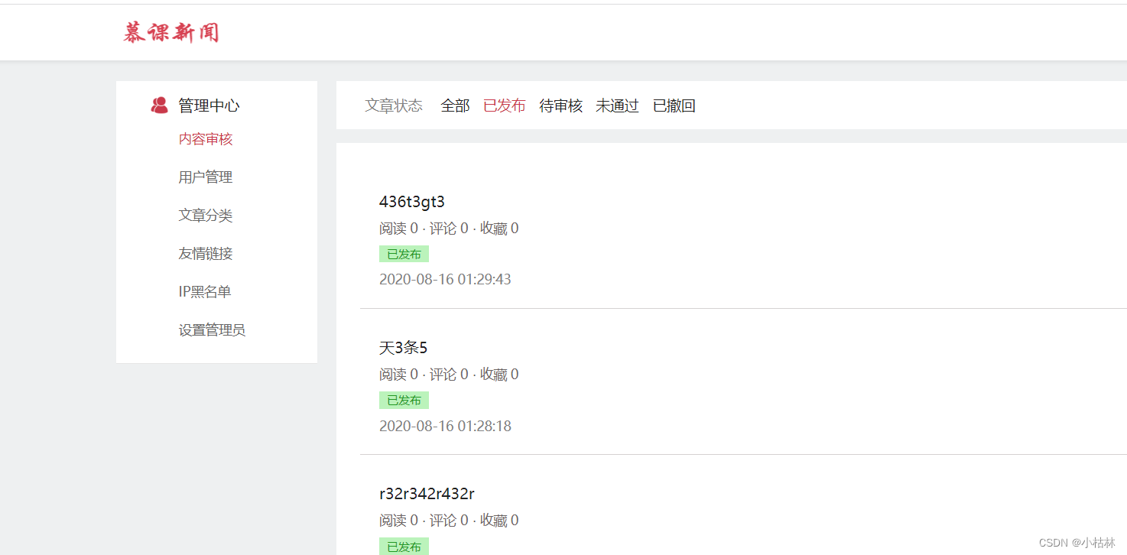
Task: View the 已撤回 withdrawn articles tab
Action: pos(674,105)
